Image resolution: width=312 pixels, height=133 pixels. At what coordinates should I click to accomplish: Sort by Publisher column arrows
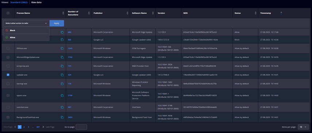click(127, 13)
